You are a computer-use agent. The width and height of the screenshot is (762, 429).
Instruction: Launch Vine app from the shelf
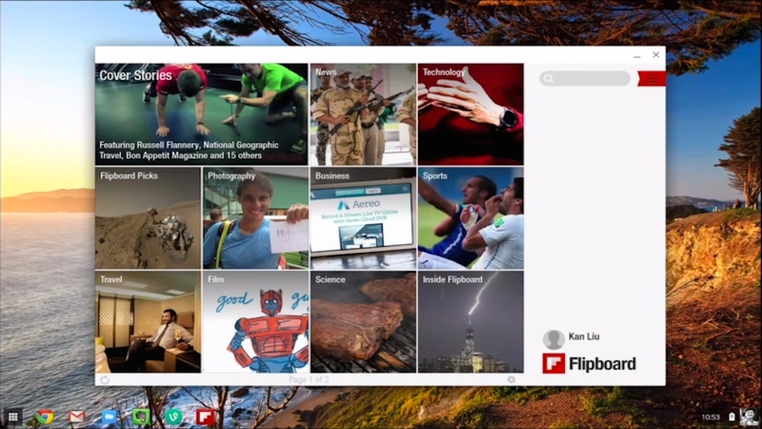(173, 417)
